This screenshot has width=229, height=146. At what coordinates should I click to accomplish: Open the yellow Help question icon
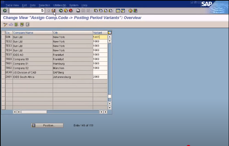130,11
